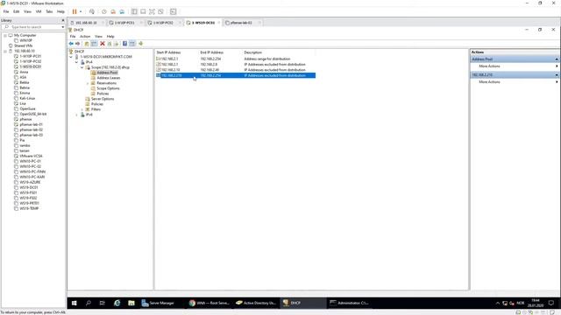Click the DHCP toolbar Forward arrow
Viewport: 561px width, 315px height.
[x=77, y=44]
